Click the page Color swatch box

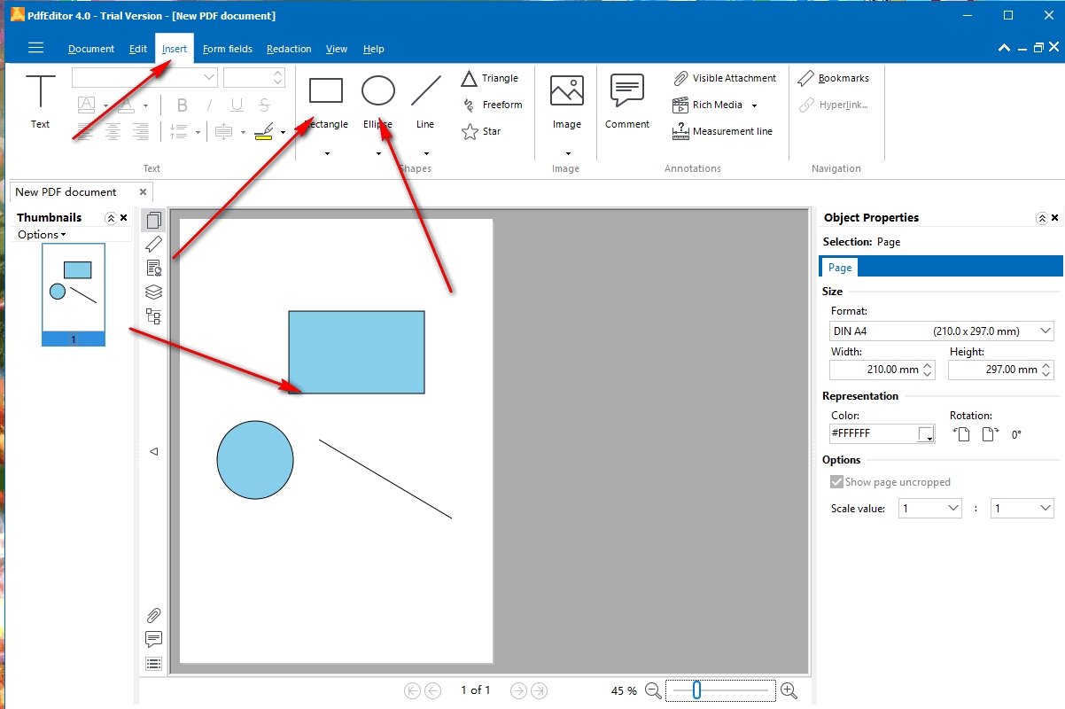click(x=925, y=434)
